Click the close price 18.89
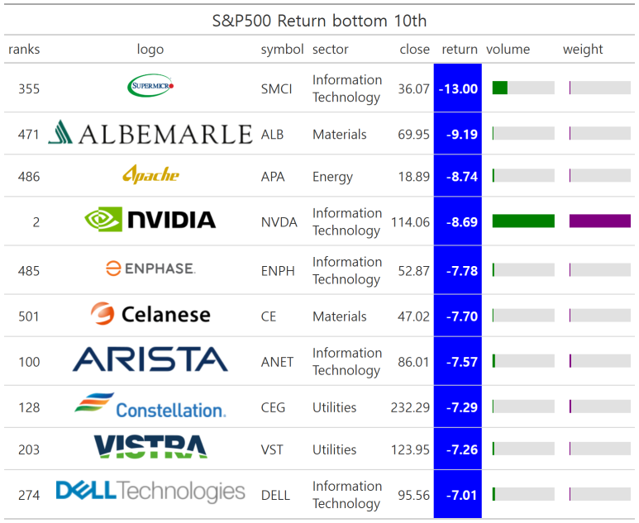This screenshot has height=523, width=639. 413,177
